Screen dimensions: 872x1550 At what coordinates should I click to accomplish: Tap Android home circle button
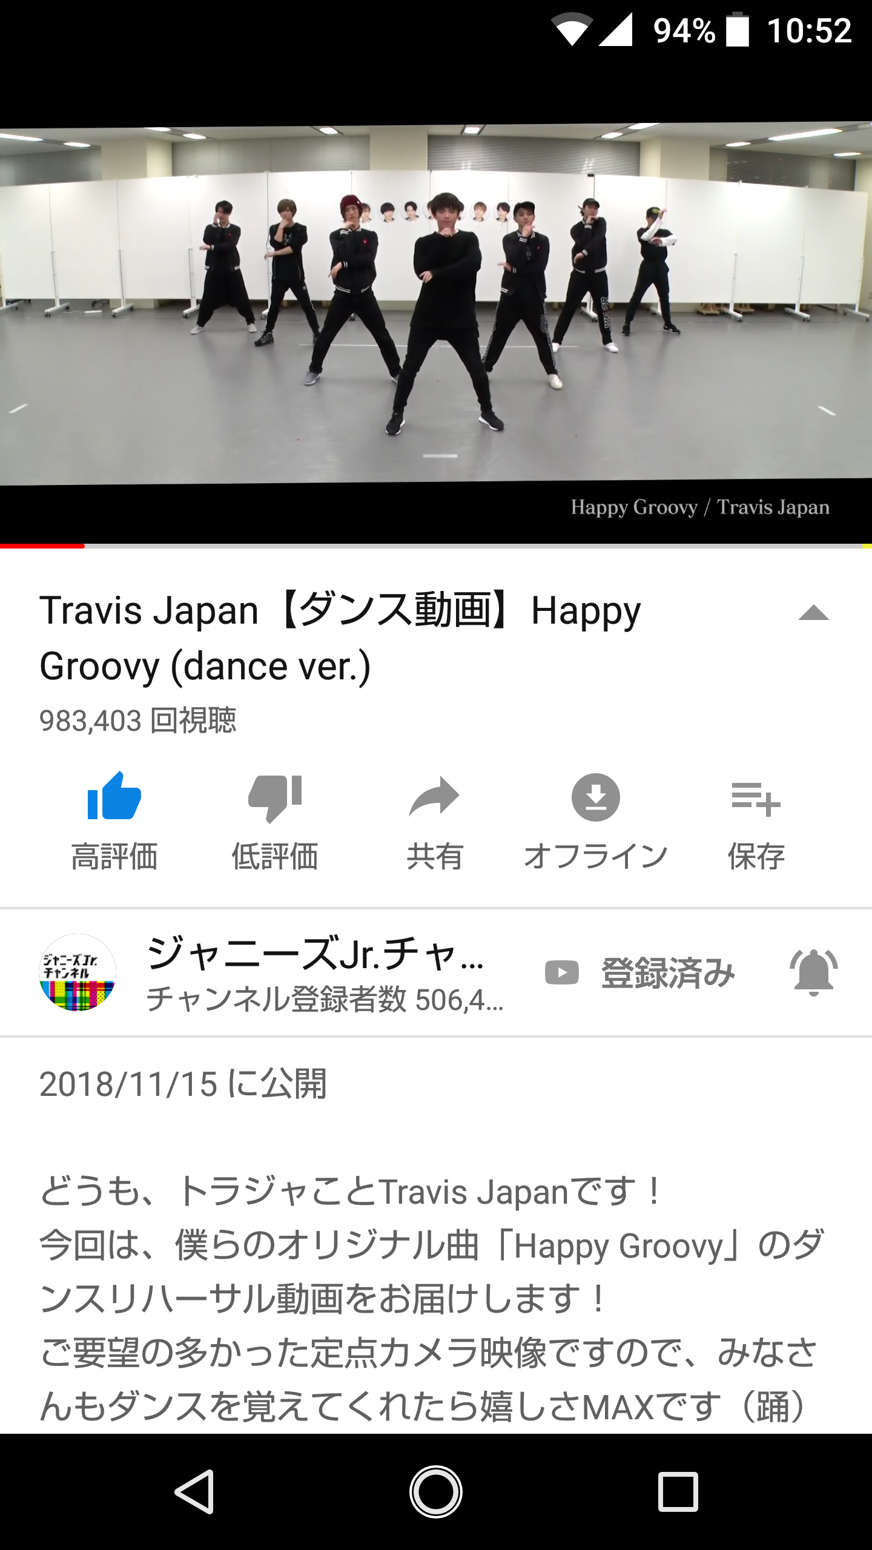click(x=436, y=1492)
